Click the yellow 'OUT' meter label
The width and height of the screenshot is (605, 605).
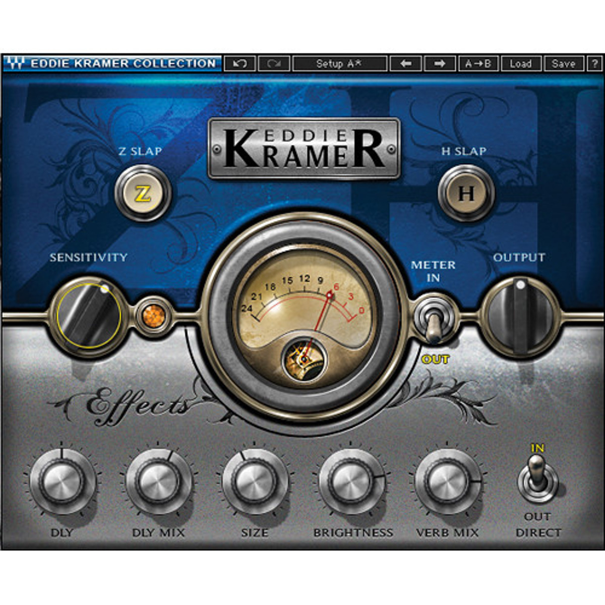436,359
